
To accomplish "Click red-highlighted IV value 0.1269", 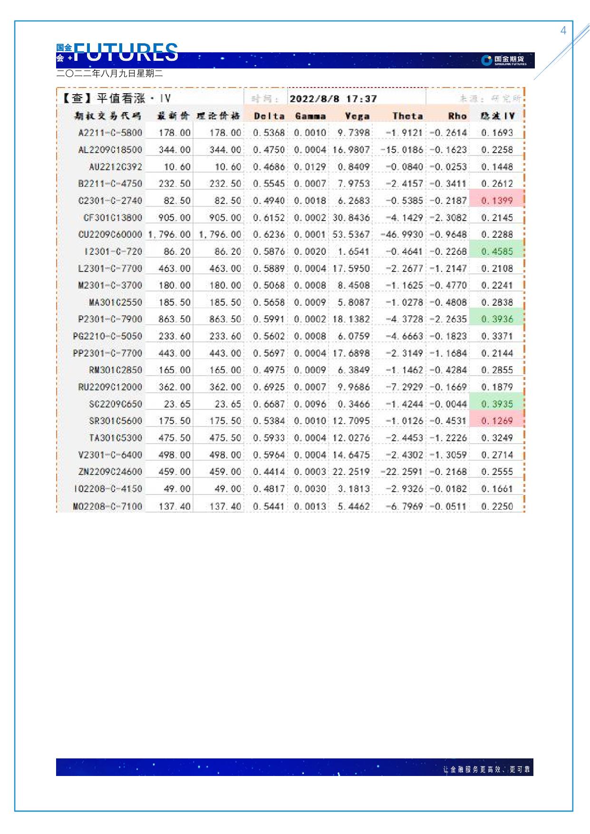I will pyautogui.click(x=497, y=421).
